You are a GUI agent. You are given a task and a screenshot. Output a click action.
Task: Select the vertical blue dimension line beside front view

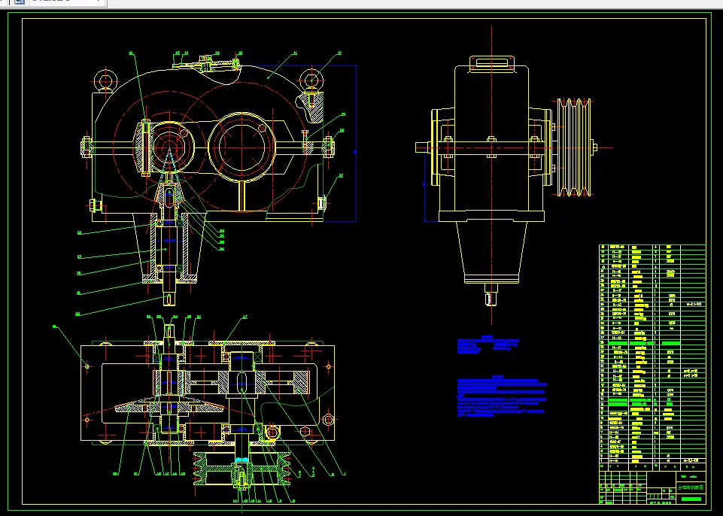point(356,144)
